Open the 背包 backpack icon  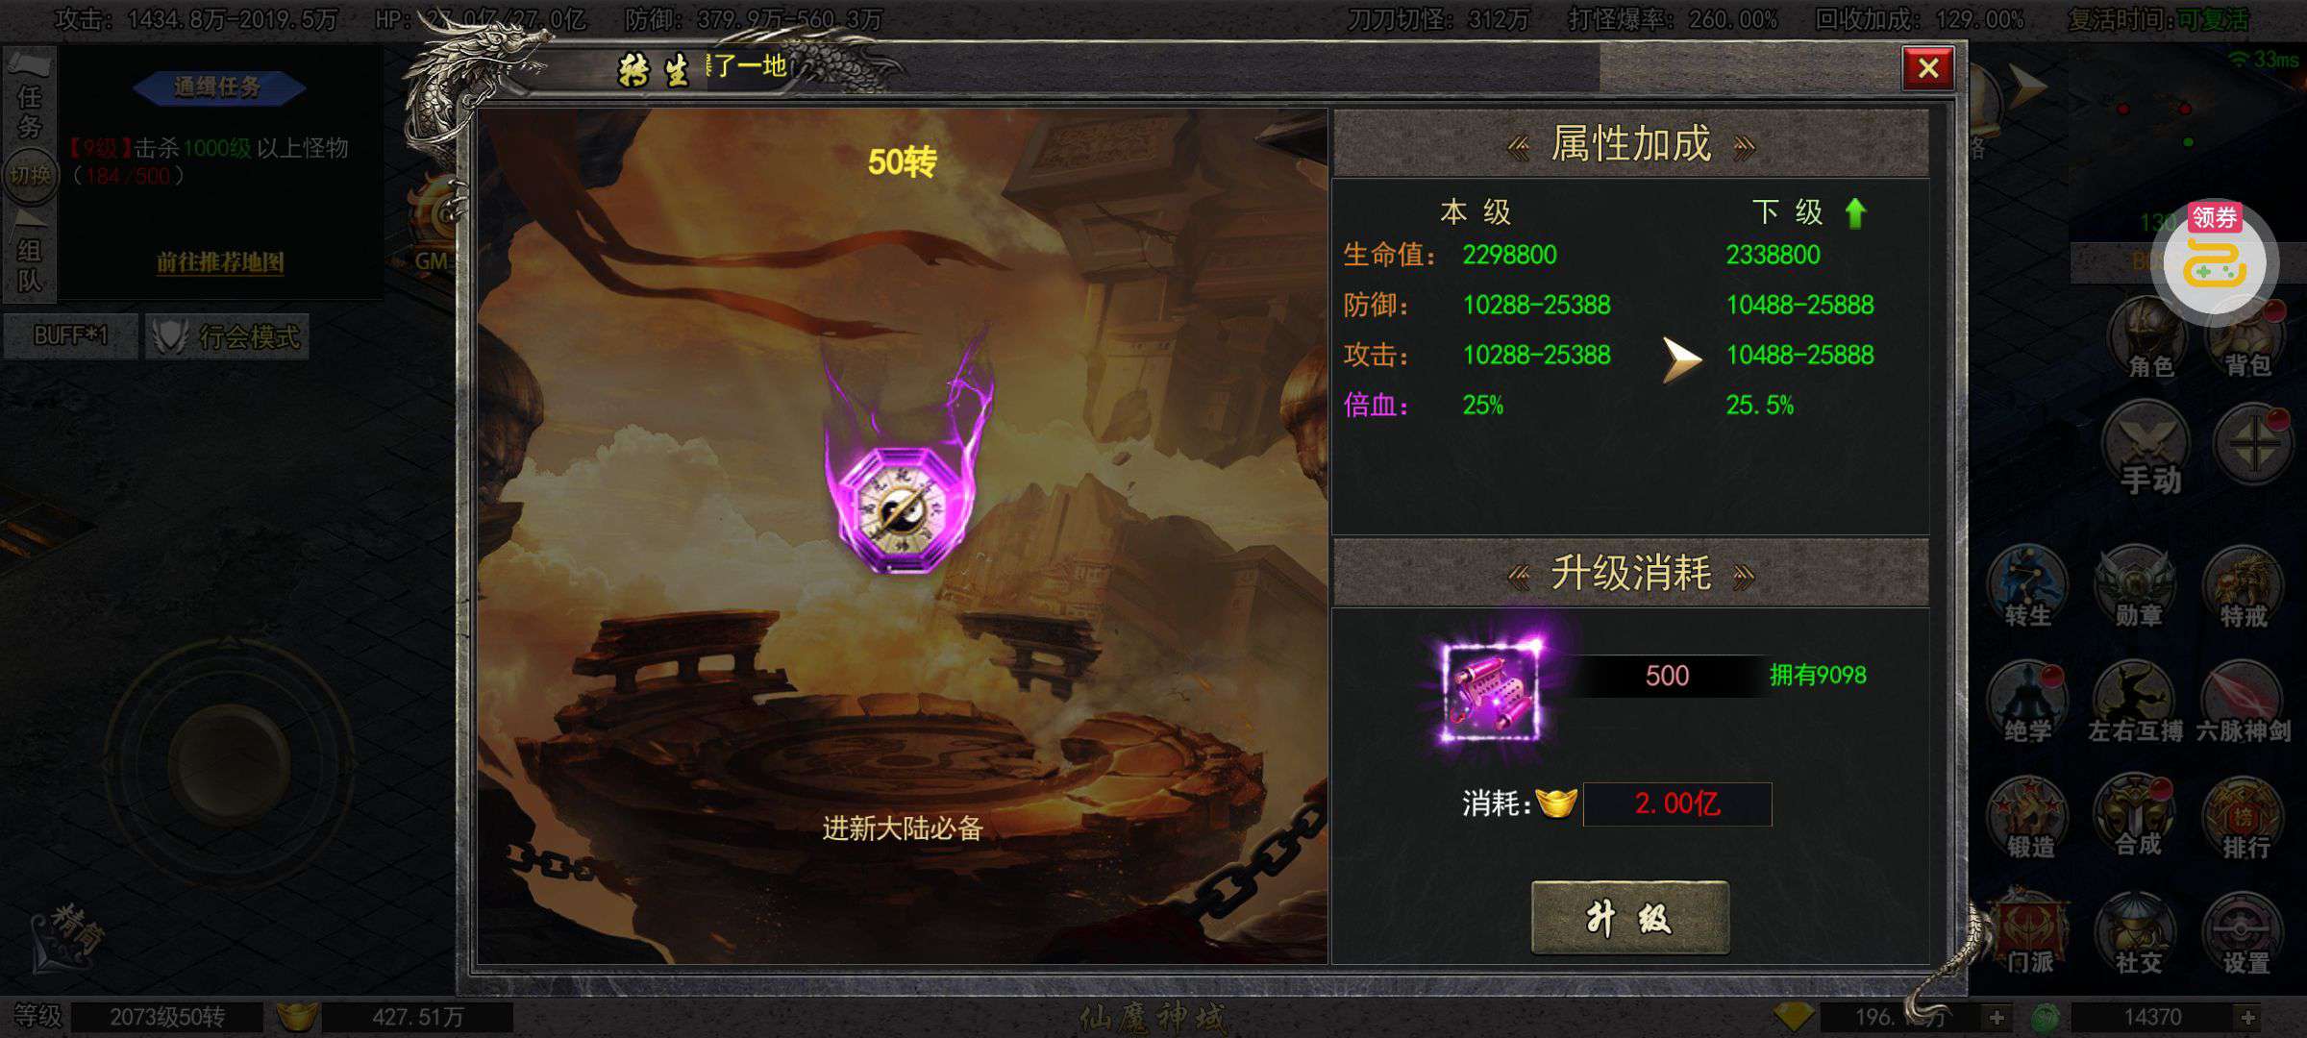[2247, 338]
